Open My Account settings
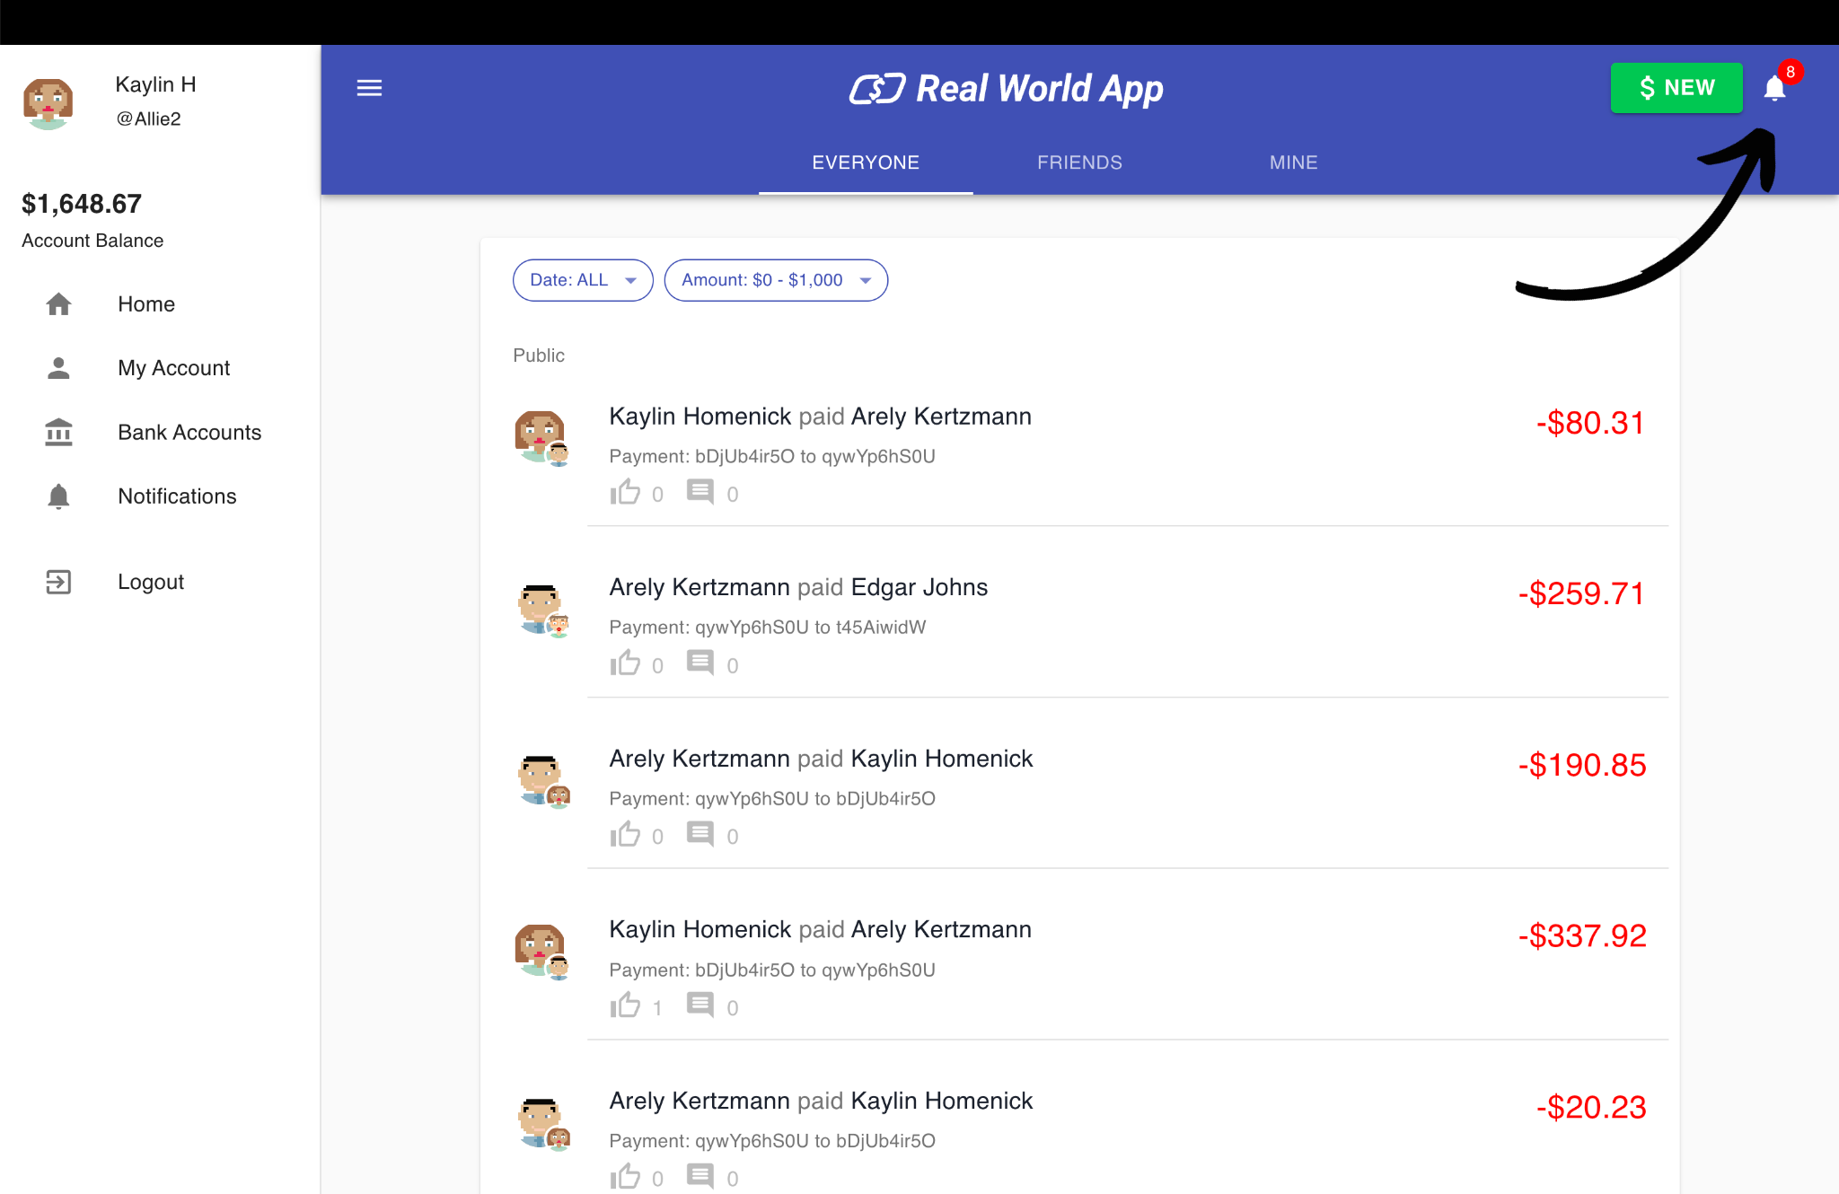 pyautogui.click(x=174, y=368)
